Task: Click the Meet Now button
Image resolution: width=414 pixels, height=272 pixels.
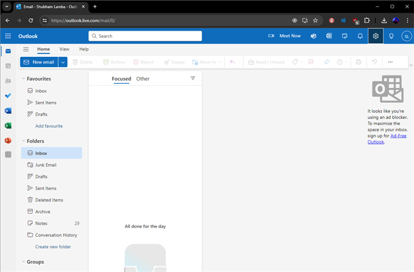Action: tap(285, 36)
